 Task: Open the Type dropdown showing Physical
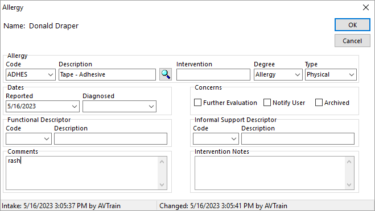(x=352, y=75)
